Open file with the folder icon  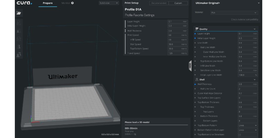pos(19,13)
